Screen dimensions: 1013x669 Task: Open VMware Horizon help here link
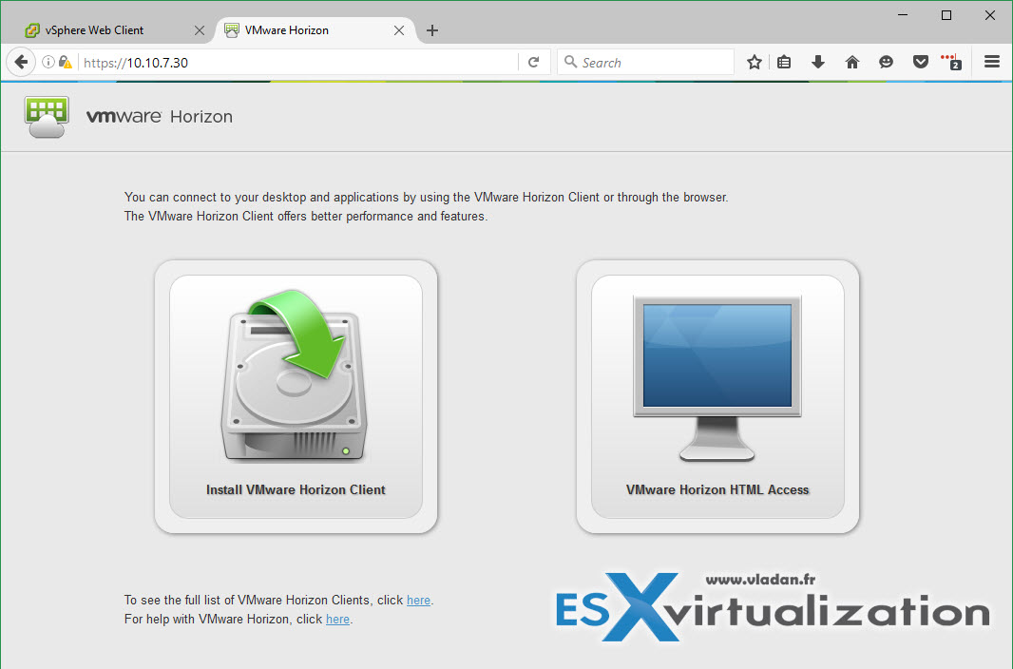338,619
